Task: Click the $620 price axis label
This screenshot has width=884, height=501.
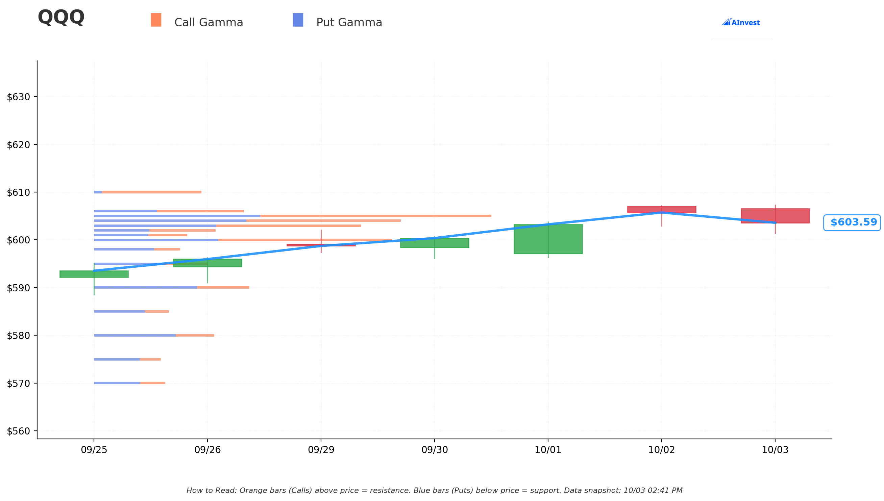Action: 19,145
